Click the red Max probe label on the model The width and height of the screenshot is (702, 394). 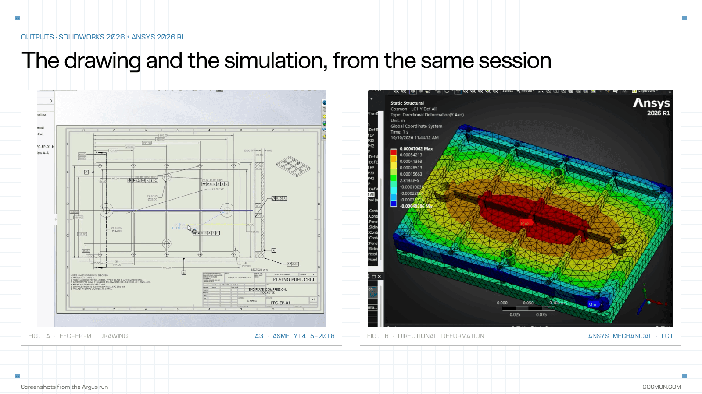point(525,223)
